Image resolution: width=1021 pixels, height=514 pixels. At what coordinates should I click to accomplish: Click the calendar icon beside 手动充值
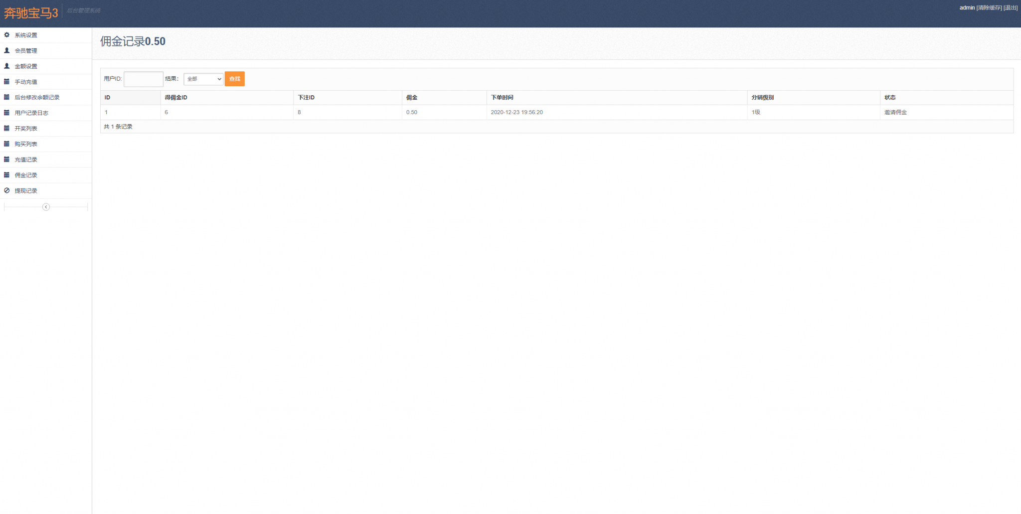[7, 82]
